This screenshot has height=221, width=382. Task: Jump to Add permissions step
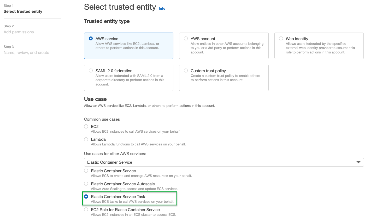(x=19, y=32)
